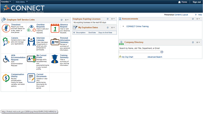Click the My Org Chart link
203x114 pixels.
coord(128,57)
